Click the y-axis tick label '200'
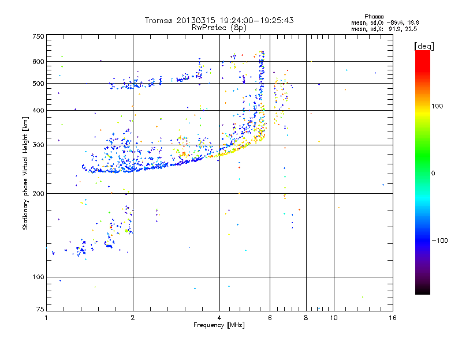Screen dimensions: 462x346 click(x=39, y=194)
